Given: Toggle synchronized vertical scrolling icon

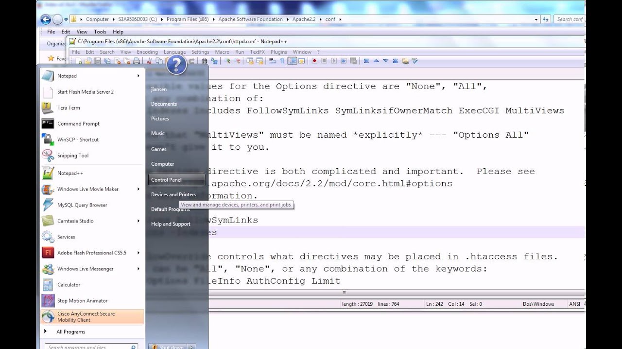Looking at the screenshot, I should [x=250, y=61].
